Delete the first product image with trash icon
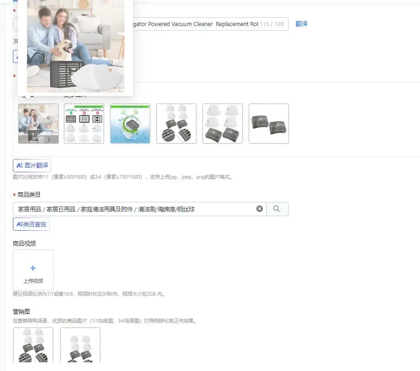The image size is (420, 371). [41, 139]
